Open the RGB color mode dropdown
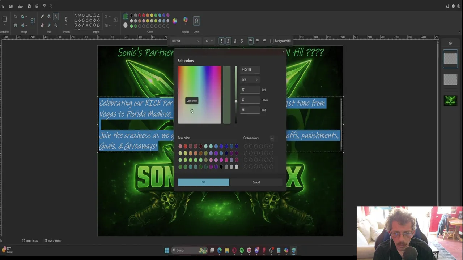 [x=250, y=80]
